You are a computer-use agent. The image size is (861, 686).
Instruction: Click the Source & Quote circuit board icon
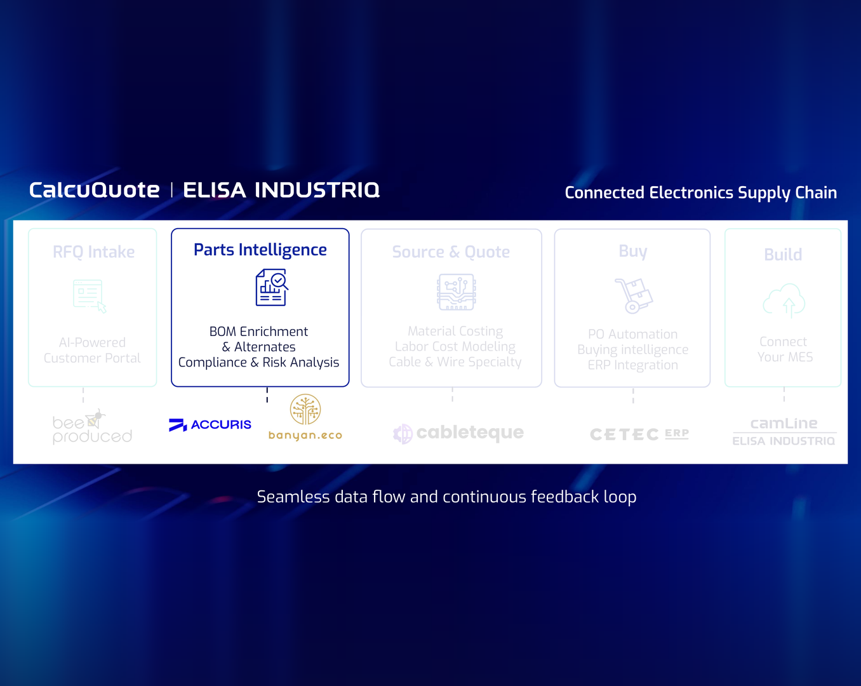point(457,292)
